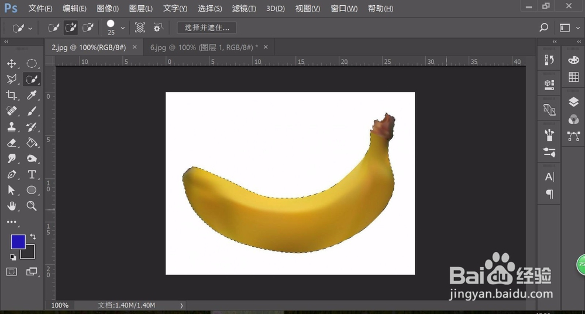Image resolution: width=585 pixels, height=314 pixels.
Task: Select the Move tool
Action: coord(12,63)
